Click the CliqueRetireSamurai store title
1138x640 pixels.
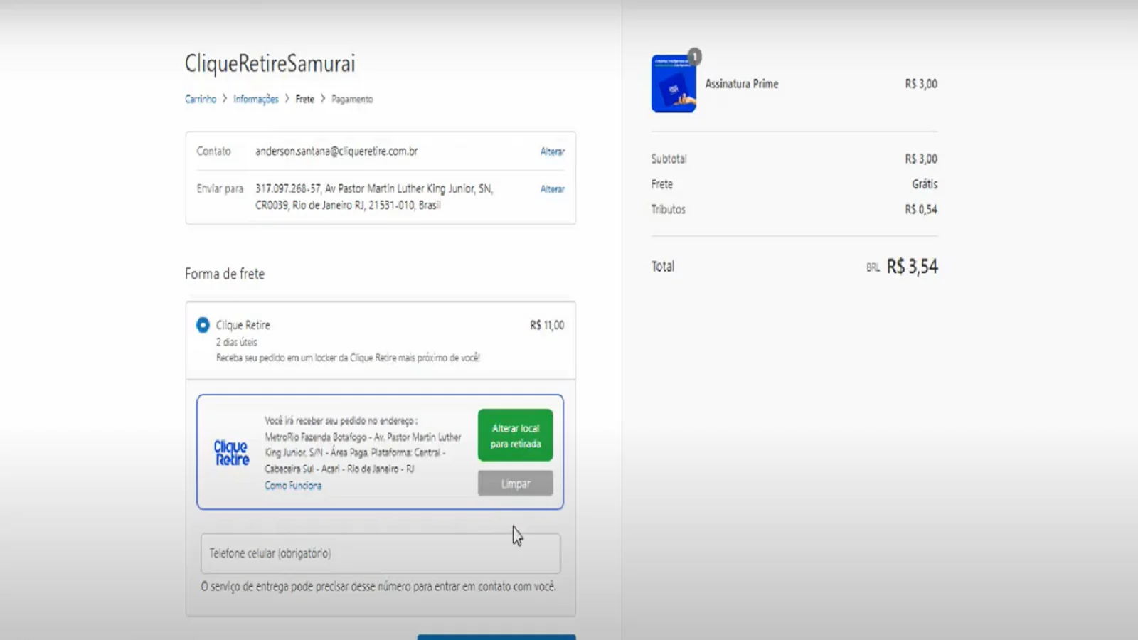(x=270, y=63)
